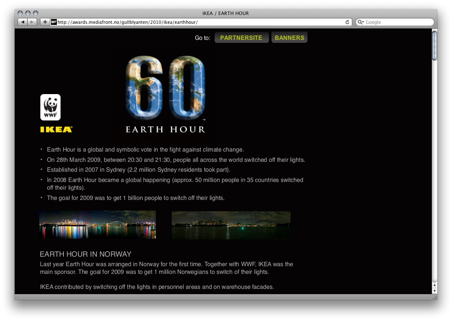Click the scrollbar down arrow

[x=435, y=291]
